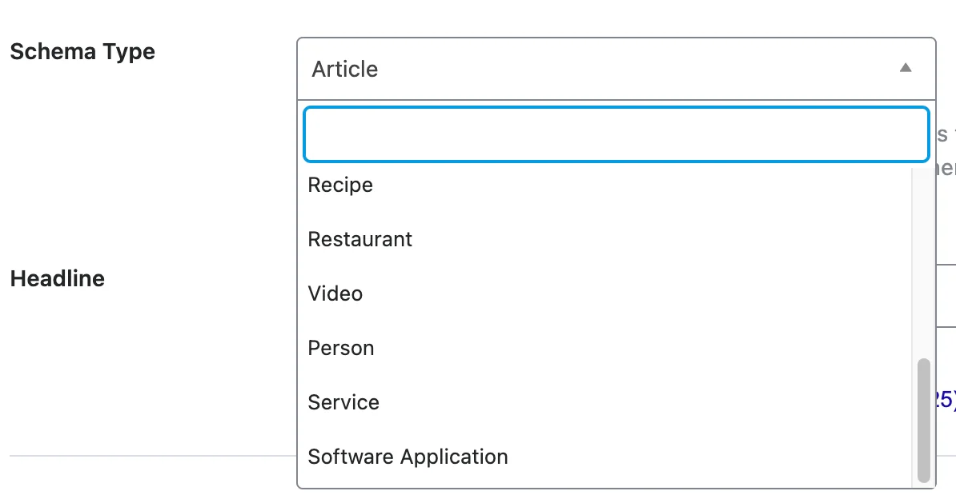Select the Restaurant schema type
Screen dimensions: 956x499
click(360, 239)
